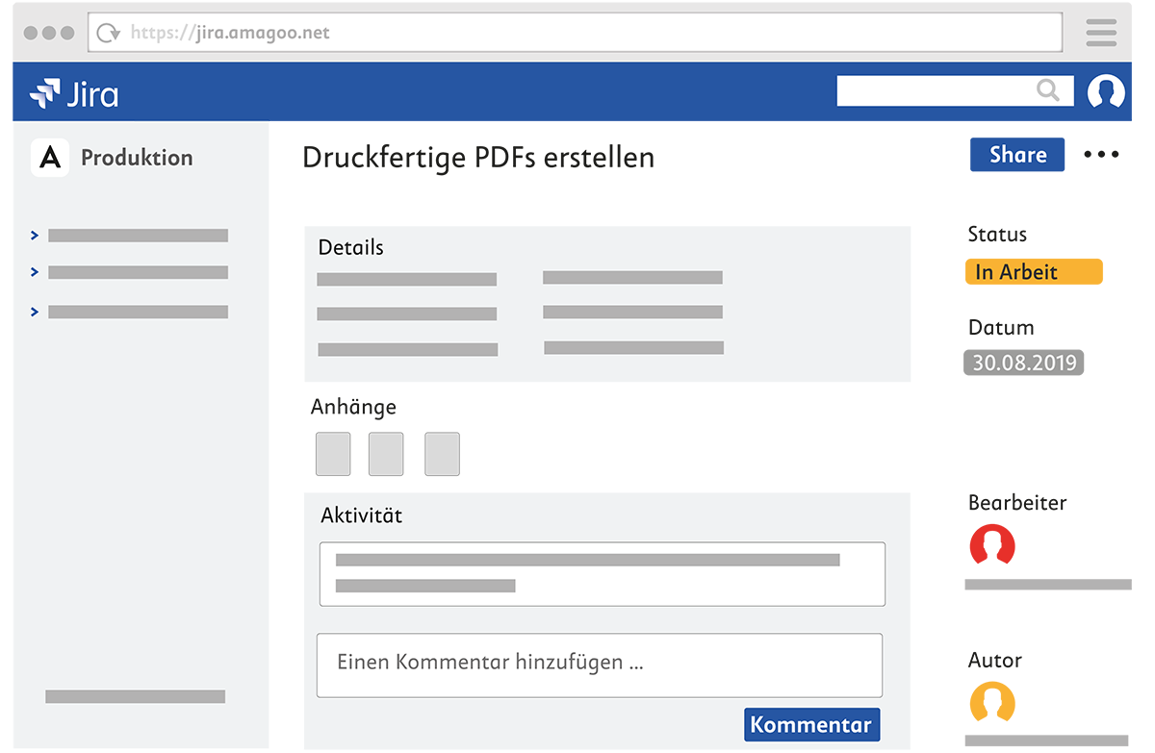Image resolution: width=1155 pixels, height=753 pixels.
Task: Select the 30.08.2019 date badge
Action: [x=1023, y=363]
